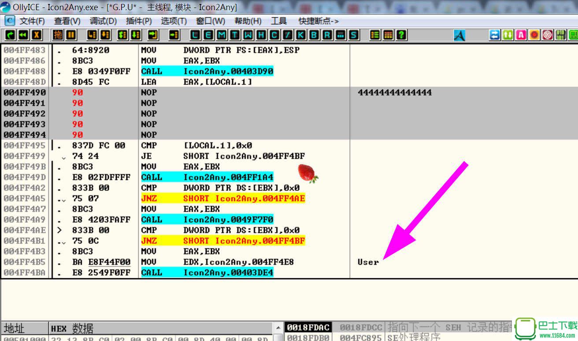Open the 帮助(H) menu
The width and height of the screenshot is (578, 341).
click(x=248, y=21)
